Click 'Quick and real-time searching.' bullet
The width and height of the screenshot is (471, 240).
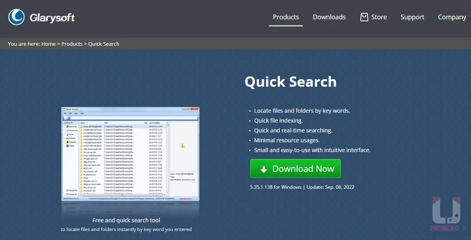[293, 130]
